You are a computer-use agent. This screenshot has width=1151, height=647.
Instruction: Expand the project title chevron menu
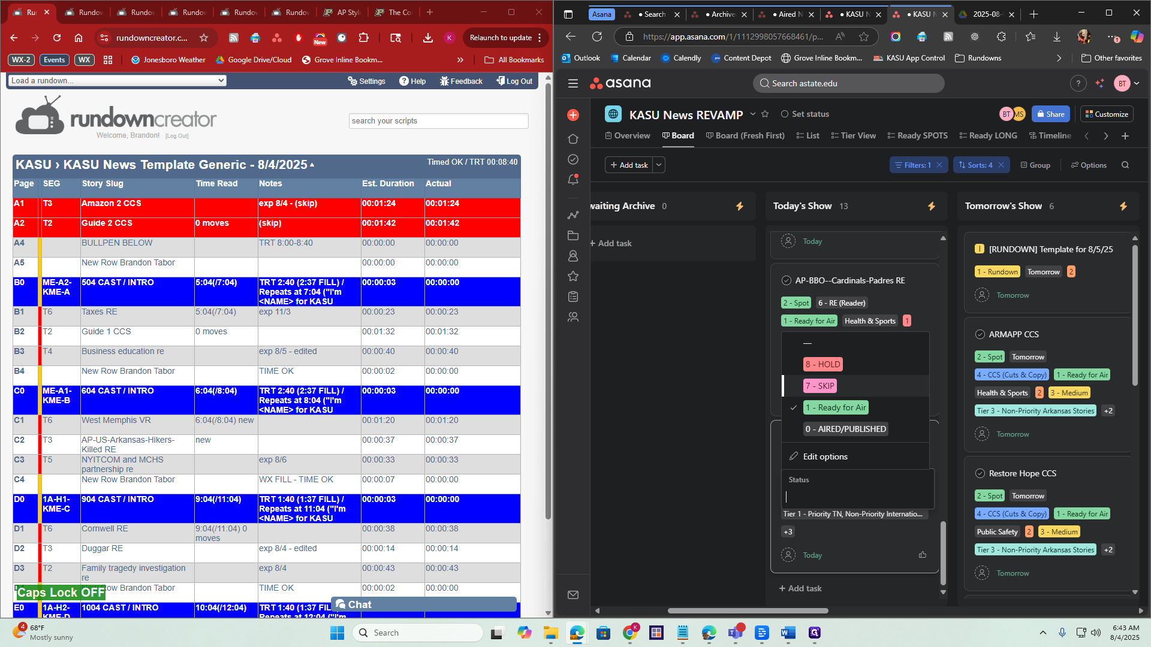point(753,114)
